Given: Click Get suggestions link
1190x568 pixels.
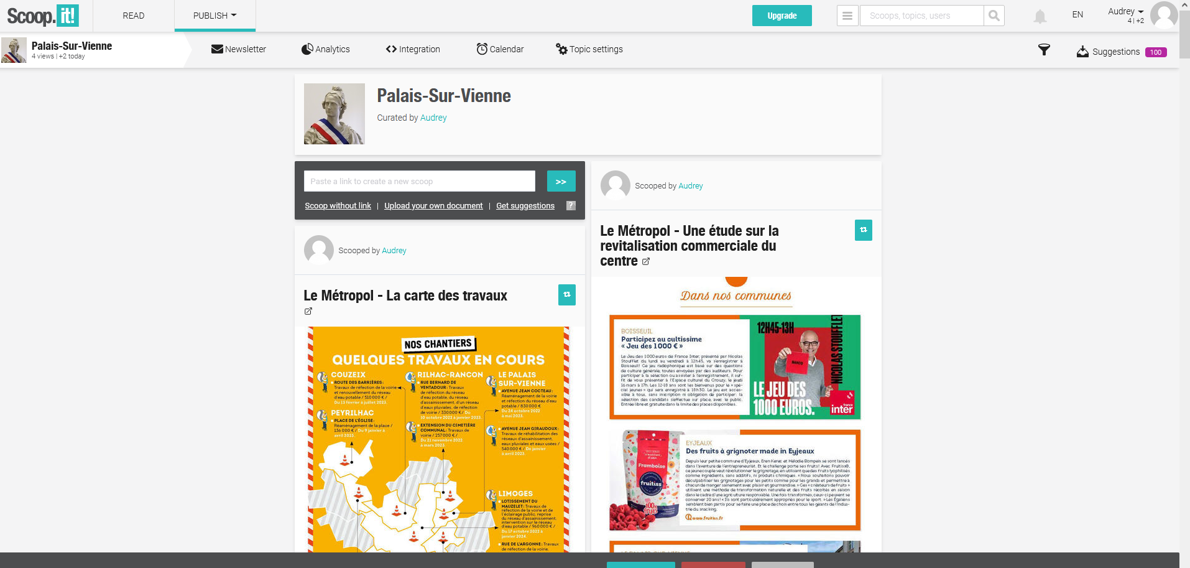Looking at the screenshot, I should pos(525,206).
